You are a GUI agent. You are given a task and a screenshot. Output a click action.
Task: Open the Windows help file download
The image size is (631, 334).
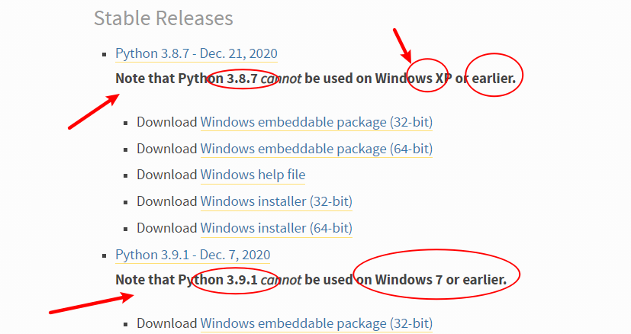253,175
